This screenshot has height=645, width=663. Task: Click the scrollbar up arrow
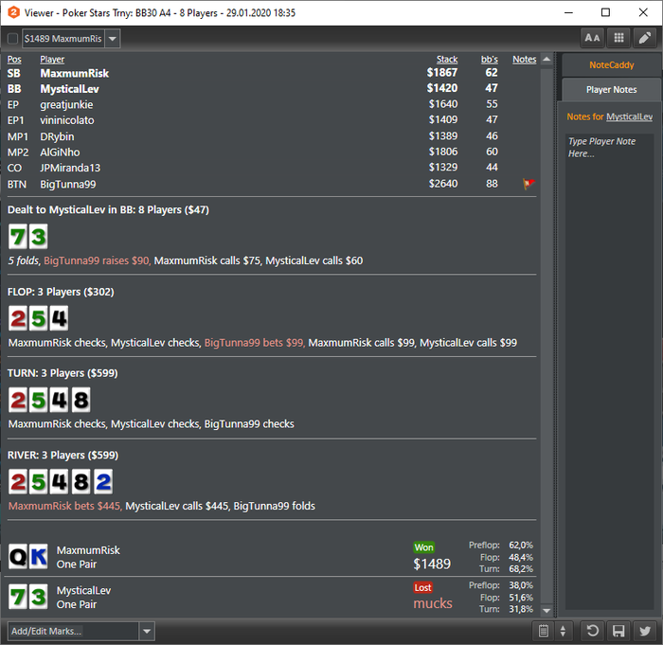point(547,60)
